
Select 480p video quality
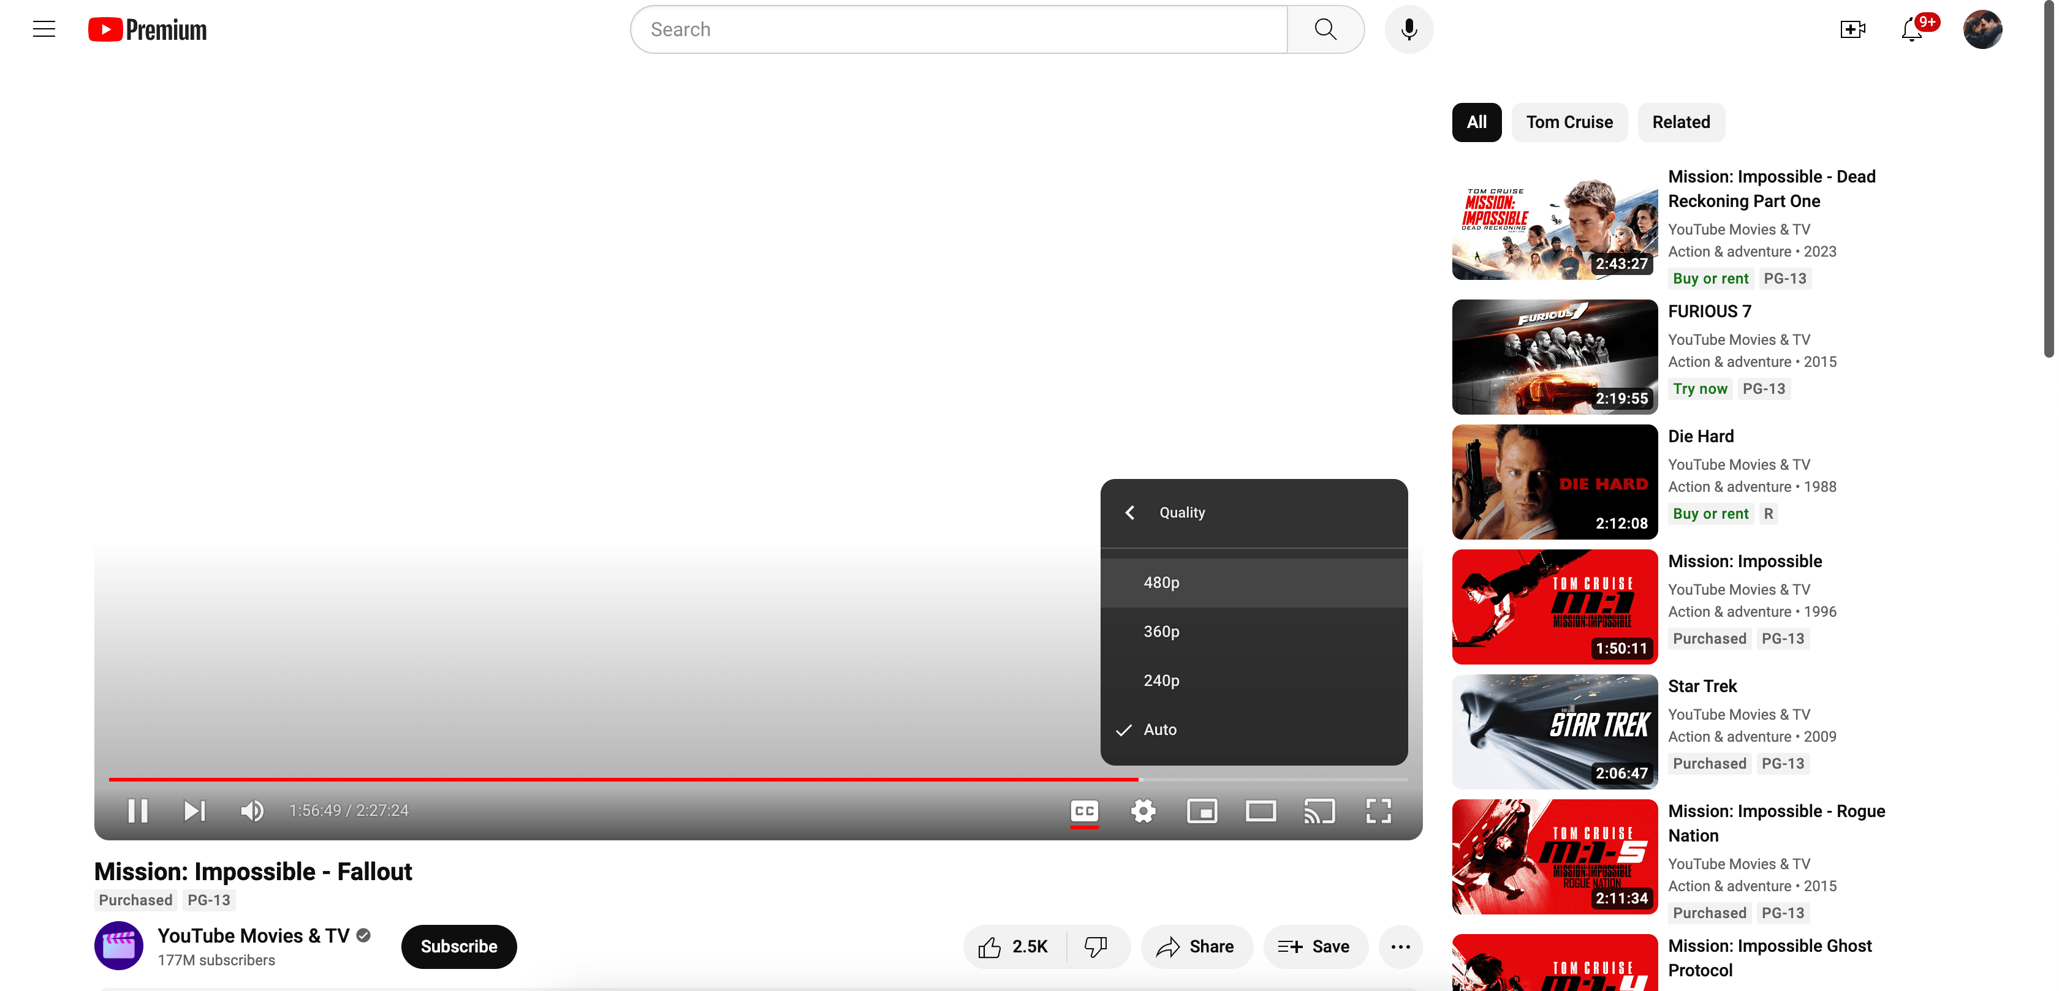[1161, 582]
